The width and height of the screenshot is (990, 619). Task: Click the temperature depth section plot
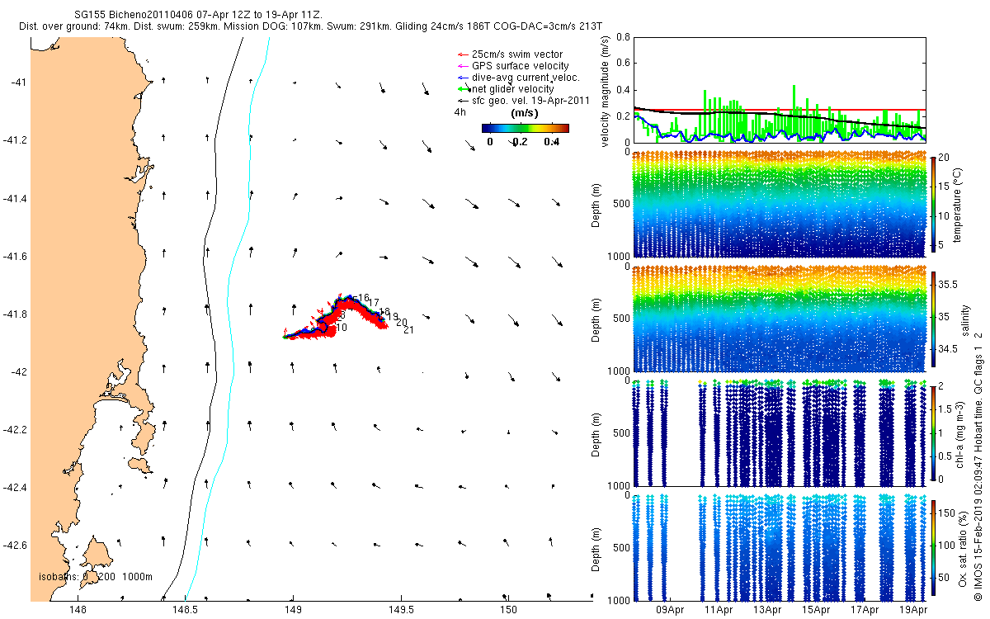tap(780, 204)
